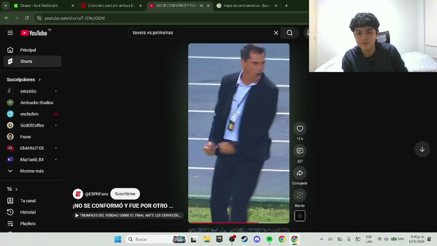Close the Cienciano tab
This screenshot has width=437, height=246.
click(x=140, y=6)
